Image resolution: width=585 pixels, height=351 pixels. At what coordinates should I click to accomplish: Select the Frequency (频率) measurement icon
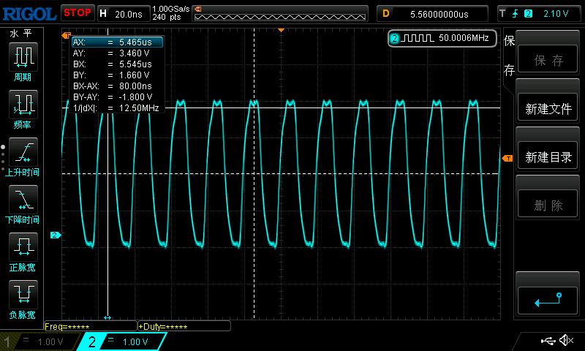pyautogui.click(x=23, y=107)
